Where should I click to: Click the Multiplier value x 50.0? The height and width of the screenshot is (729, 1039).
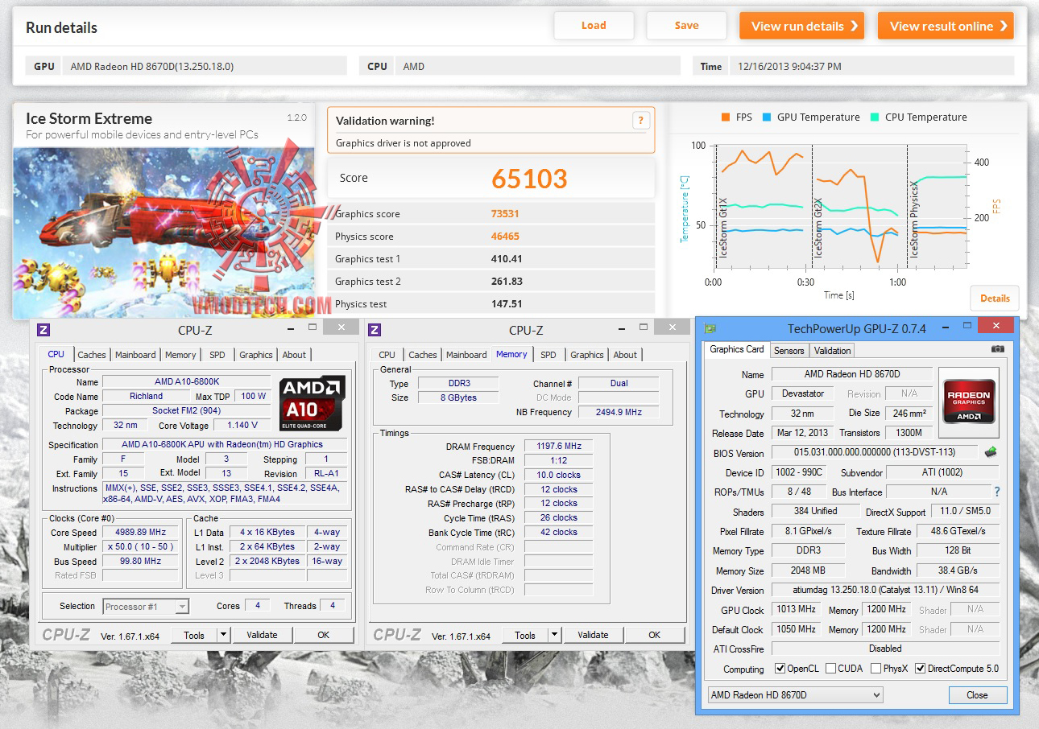coord(141,547)
